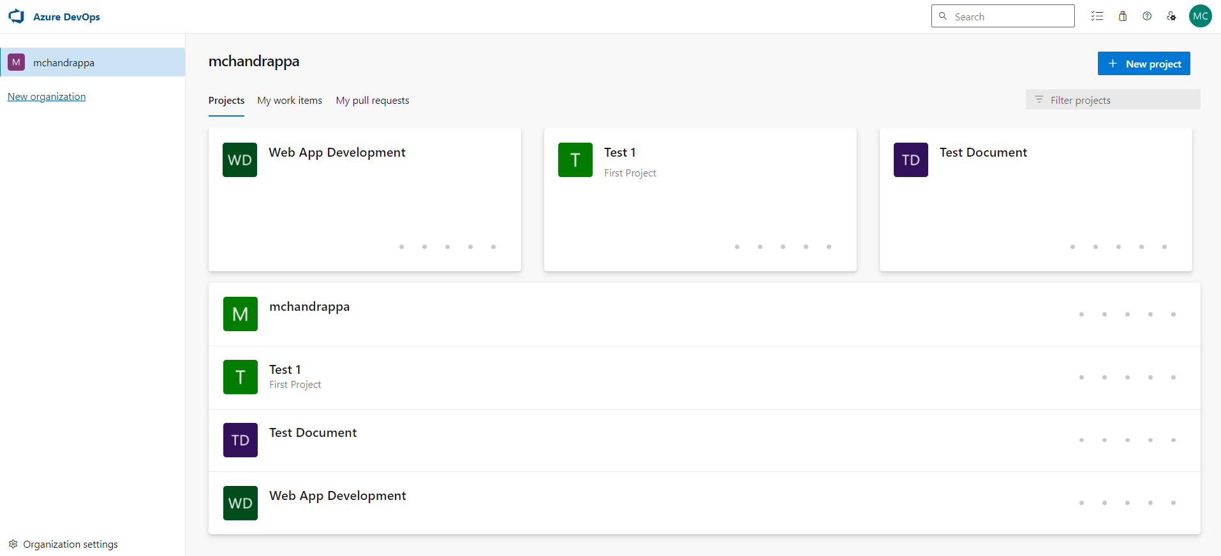Screen dimensions: 1221x556
Task: Open the WD avatar on Web App Development card
Action: 240,160
